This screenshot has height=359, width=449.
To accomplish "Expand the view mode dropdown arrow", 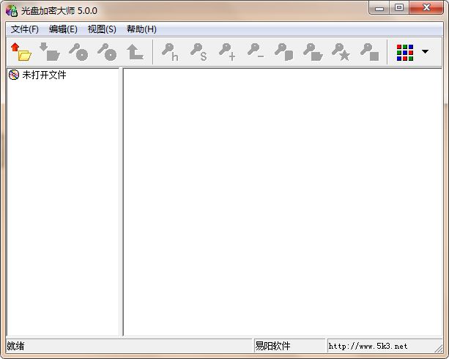I will [x=425, y=52].
